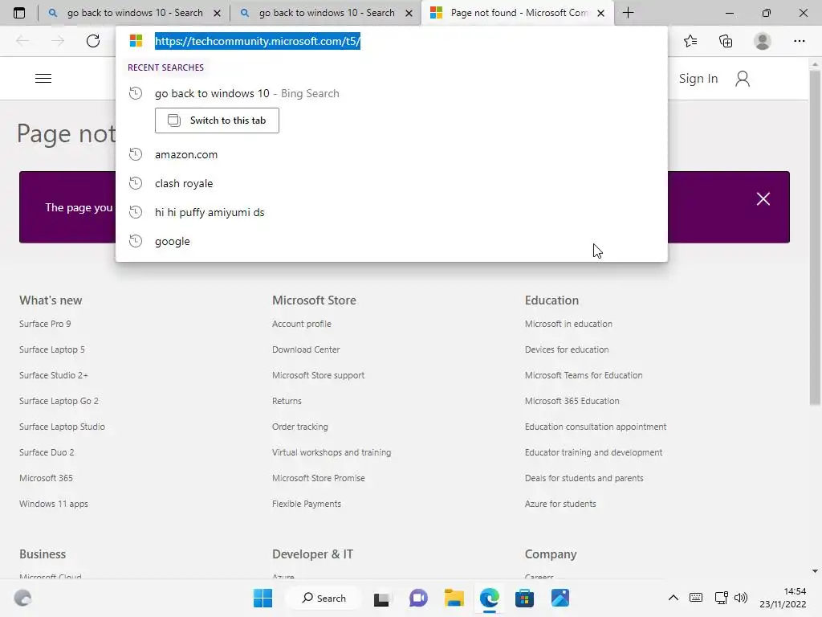Close the Page not found tab

[600, 13]
